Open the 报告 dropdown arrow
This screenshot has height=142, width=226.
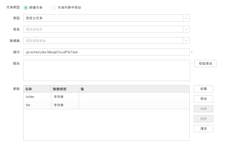tap(186, 29)
